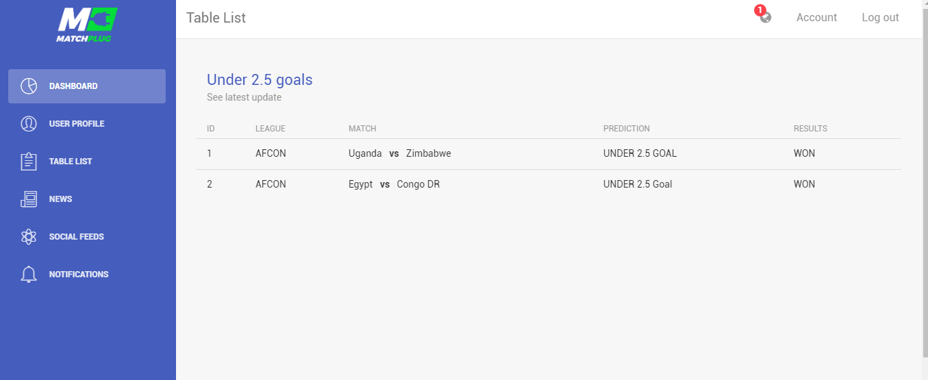Open the Dashboard menu item
928x380 pixels.
[87, 86]
